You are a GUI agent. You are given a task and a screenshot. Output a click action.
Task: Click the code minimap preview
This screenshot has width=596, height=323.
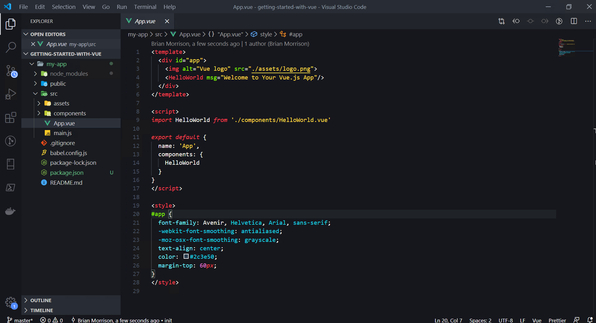coord(566,47)
